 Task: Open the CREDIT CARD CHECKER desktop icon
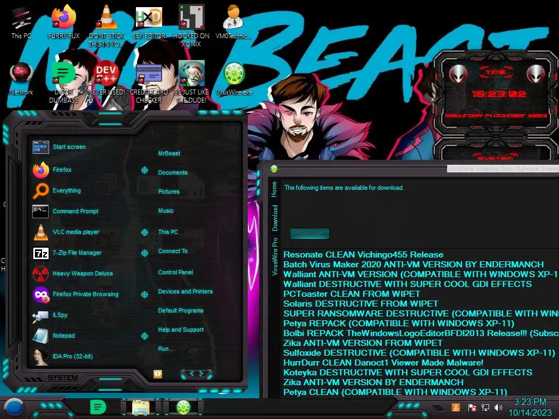pos(149,83)
